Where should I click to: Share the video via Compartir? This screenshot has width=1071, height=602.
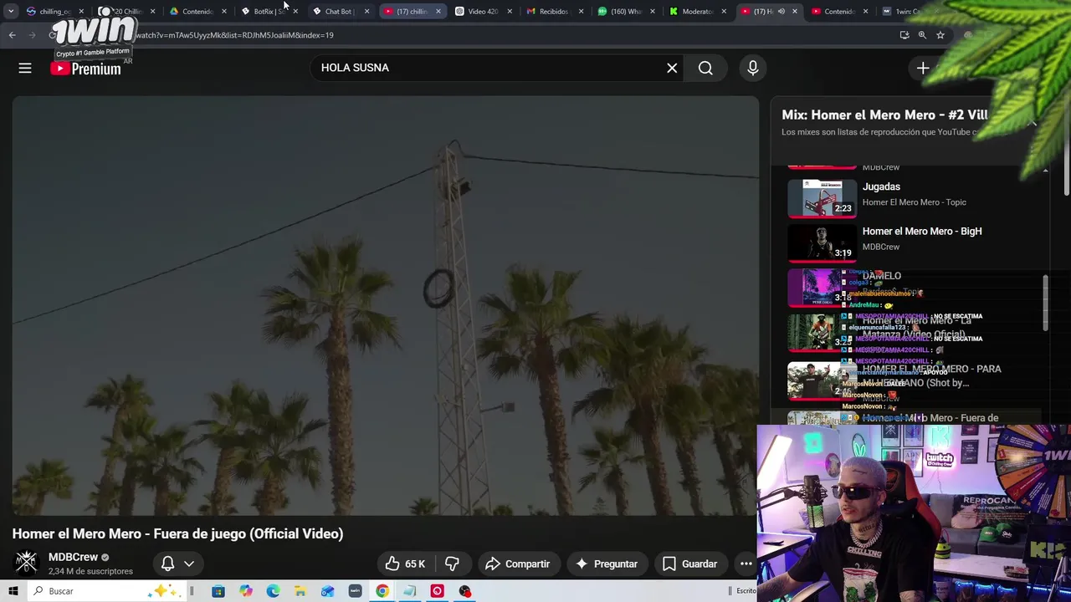pos(517,564)
